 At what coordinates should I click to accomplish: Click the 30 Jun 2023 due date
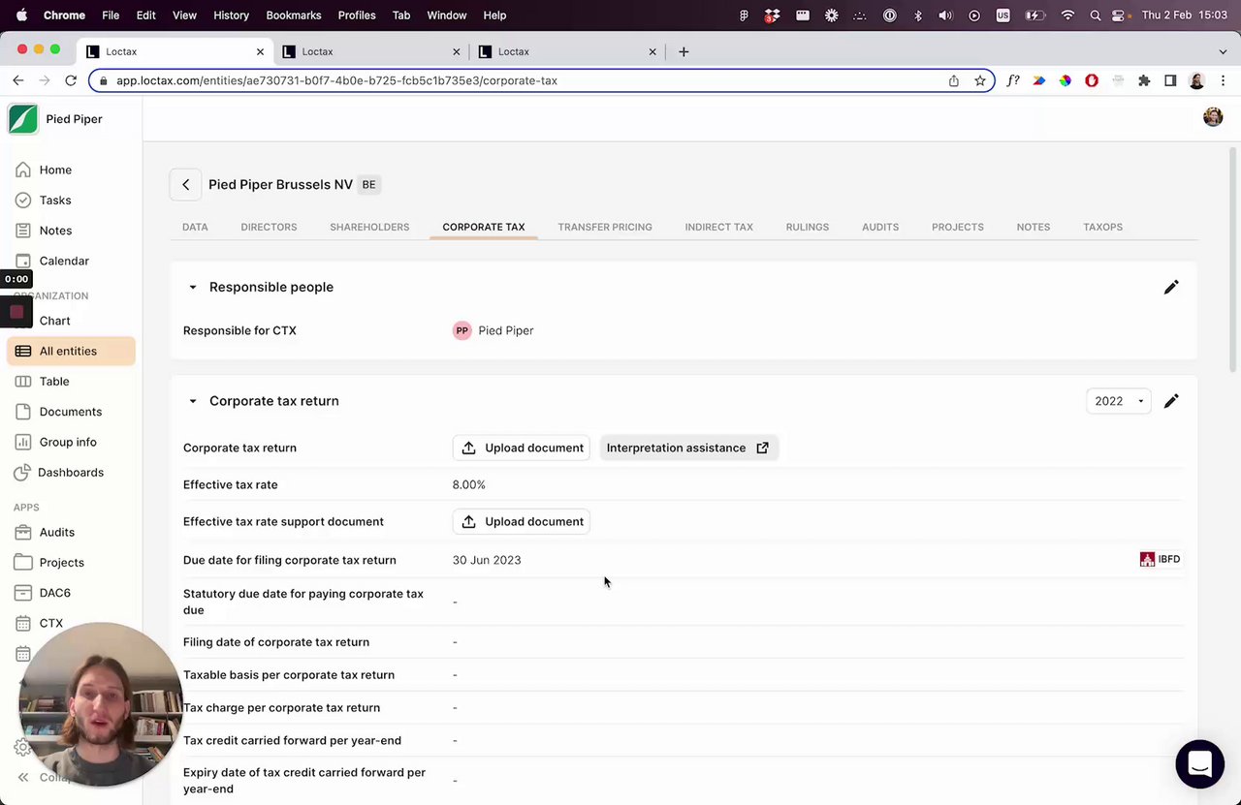pos(487,560)
